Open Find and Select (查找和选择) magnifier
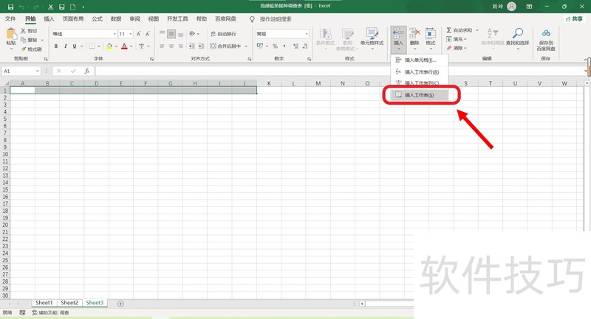Image resolution: width=591 pixels, height=319 pixels. click(x=518, y=38)
